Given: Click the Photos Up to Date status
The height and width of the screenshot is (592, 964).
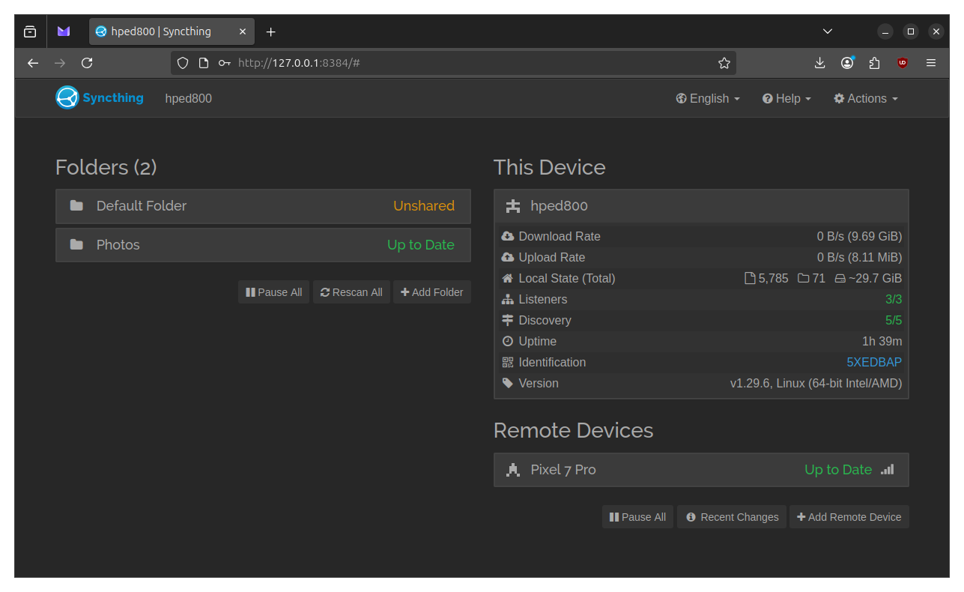Looking at the screenshot, I should click(421, 245).
